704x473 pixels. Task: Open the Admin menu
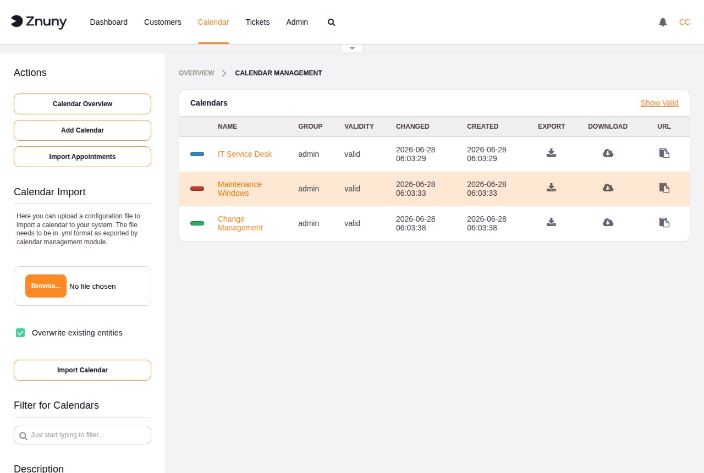pyautogui.click(x=297, y=22)
